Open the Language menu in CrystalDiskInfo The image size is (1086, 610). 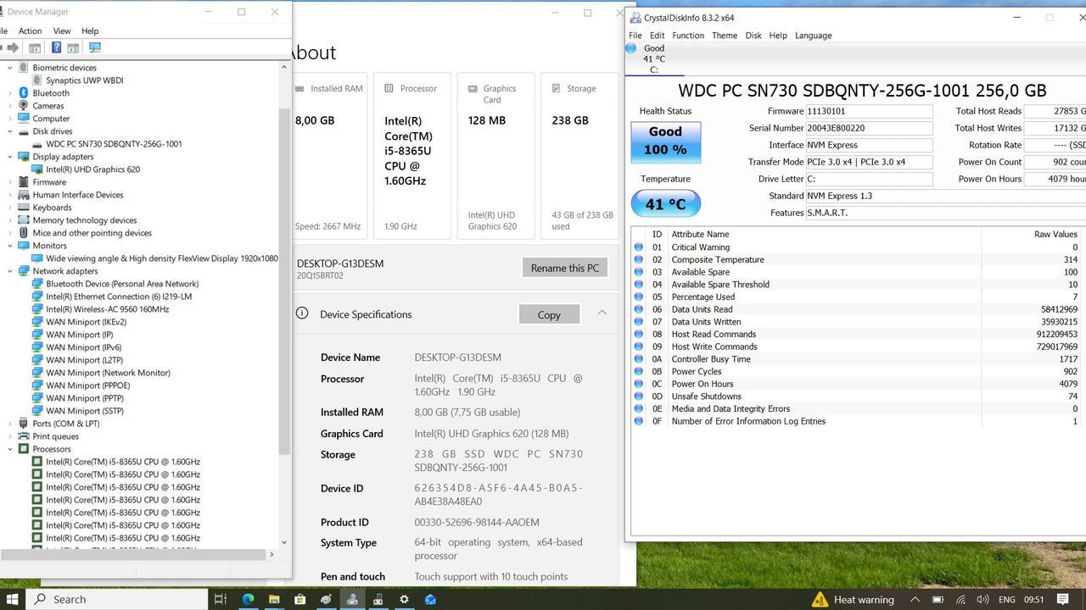click(x=813, y=36)
